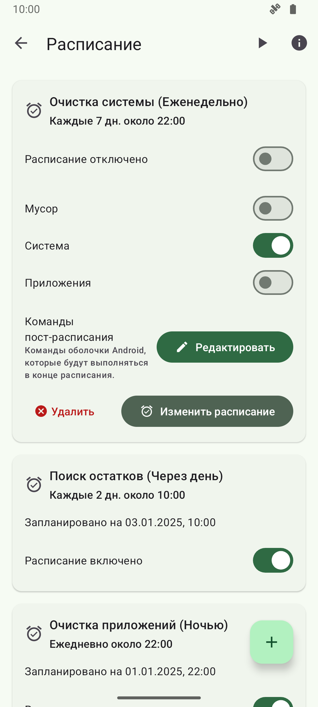This screenshot has width=318, height=707.
Task: Expand the Очистка приложений (Ночью) card
Action: 138,625
